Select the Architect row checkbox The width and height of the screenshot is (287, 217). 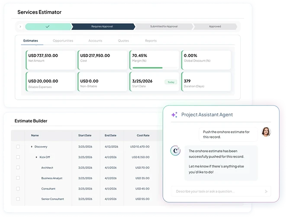point(18,168)
